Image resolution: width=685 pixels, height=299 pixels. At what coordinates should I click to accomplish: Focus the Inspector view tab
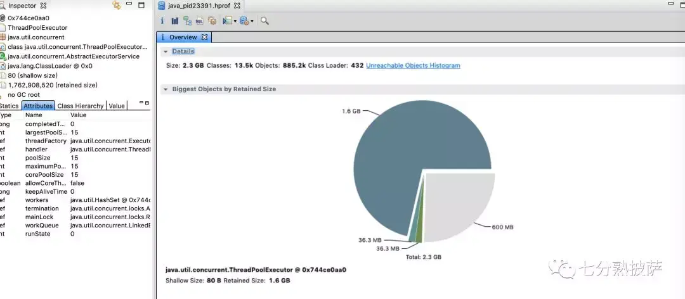pos(22,6)
